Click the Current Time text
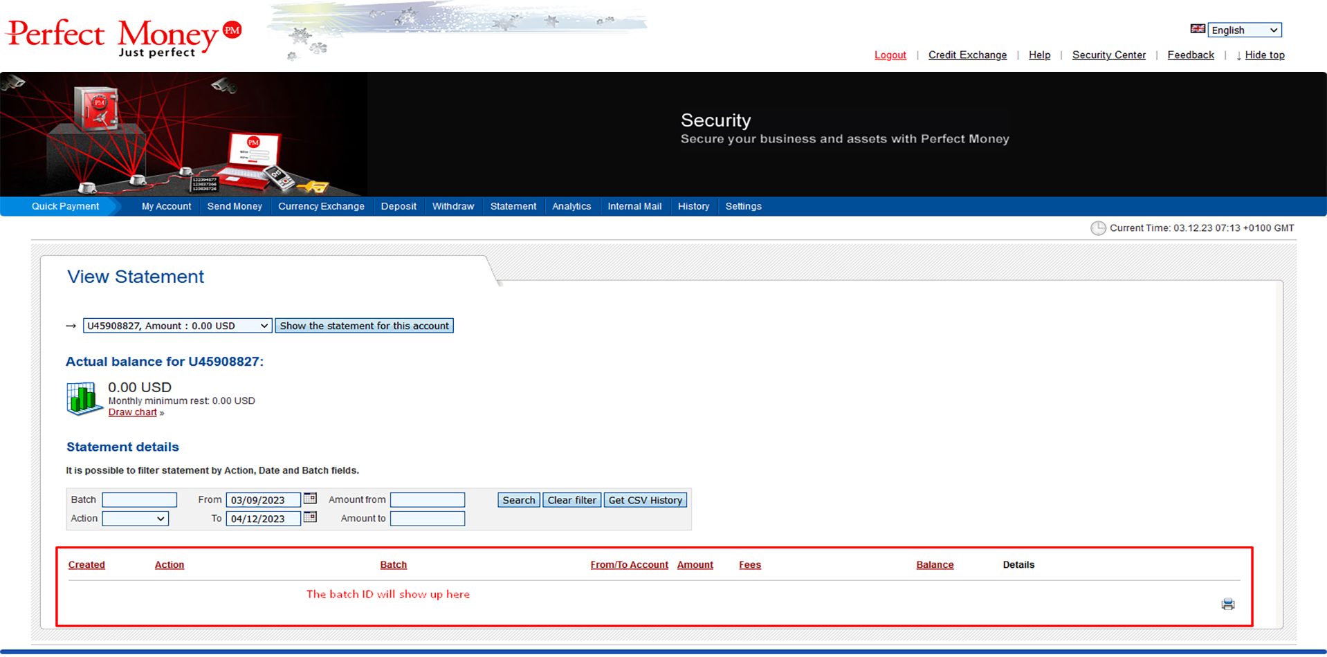This screenshot has height=657, width=1327. (1202, 228)
